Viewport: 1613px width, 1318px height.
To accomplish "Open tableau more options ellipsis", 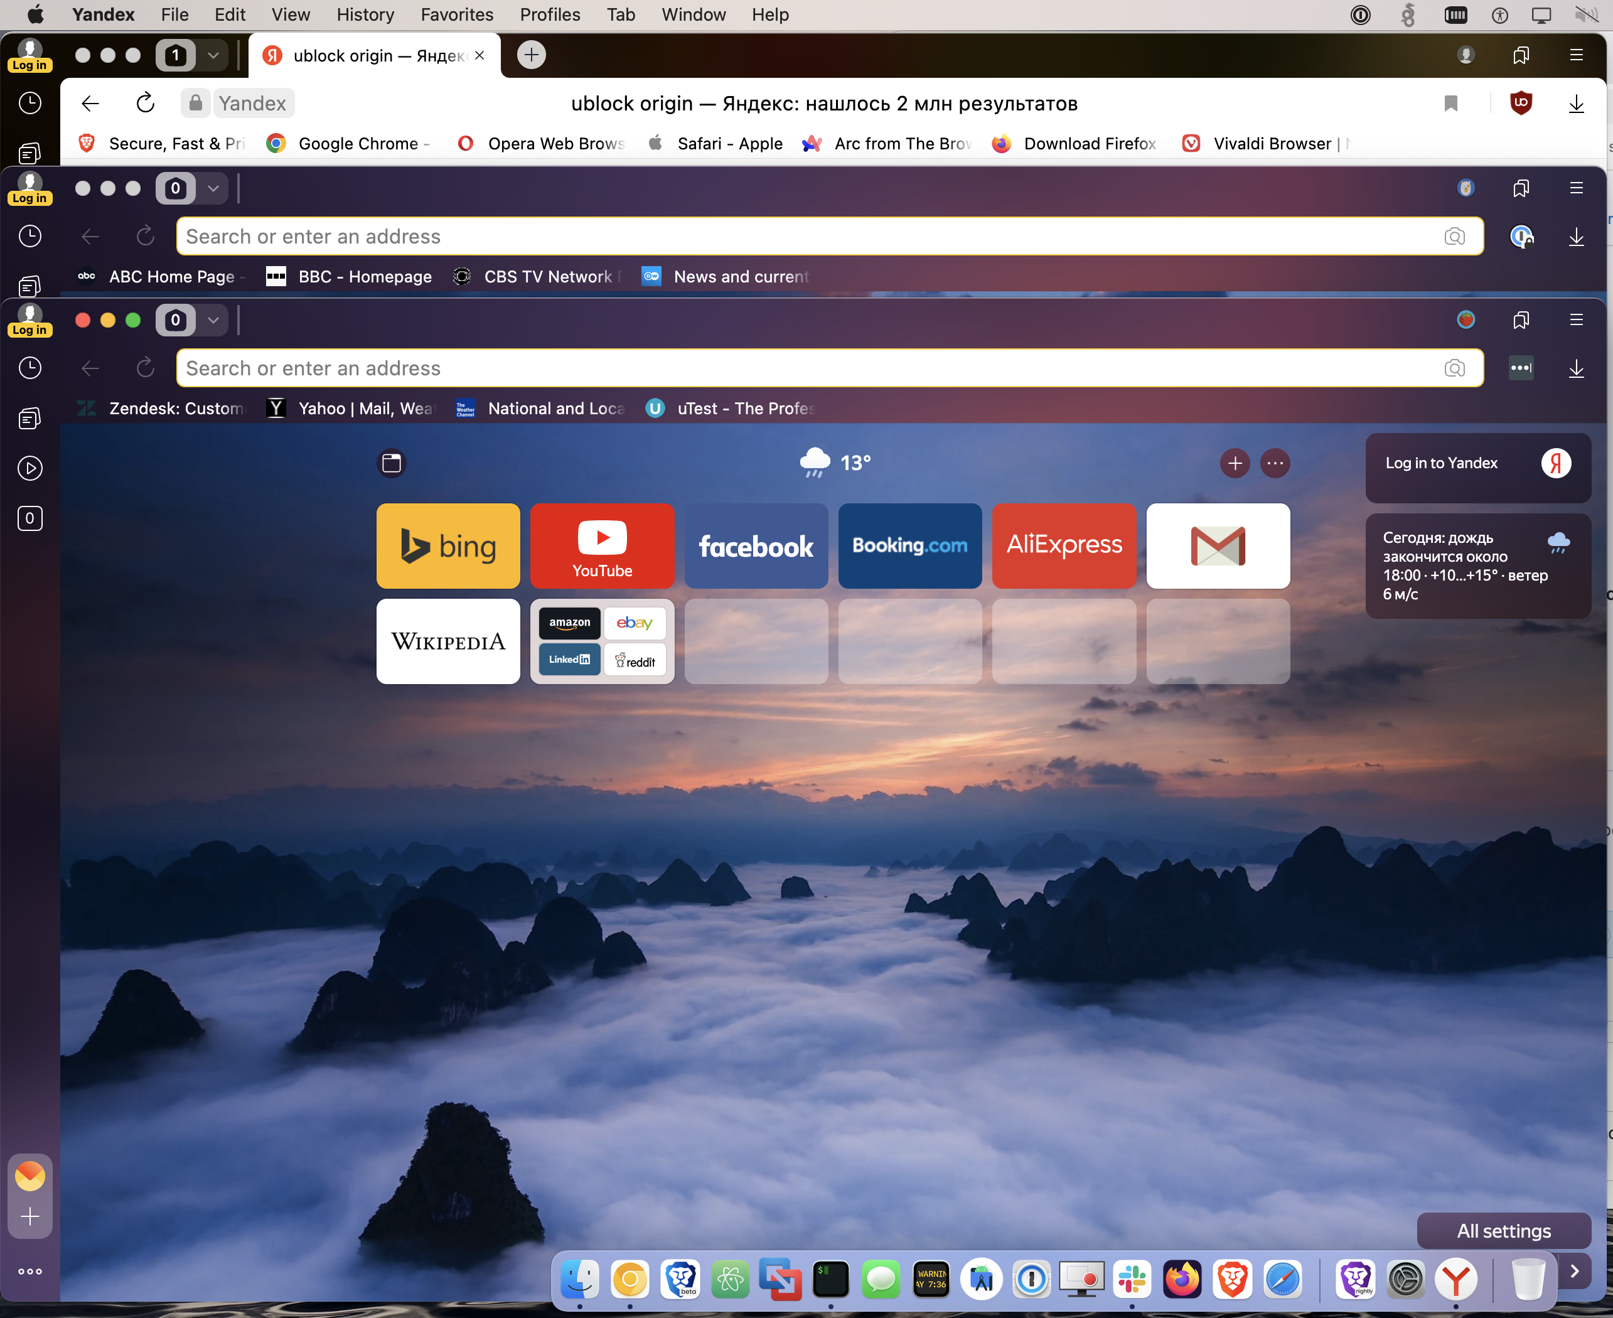I will click(x=1275, y=463).
